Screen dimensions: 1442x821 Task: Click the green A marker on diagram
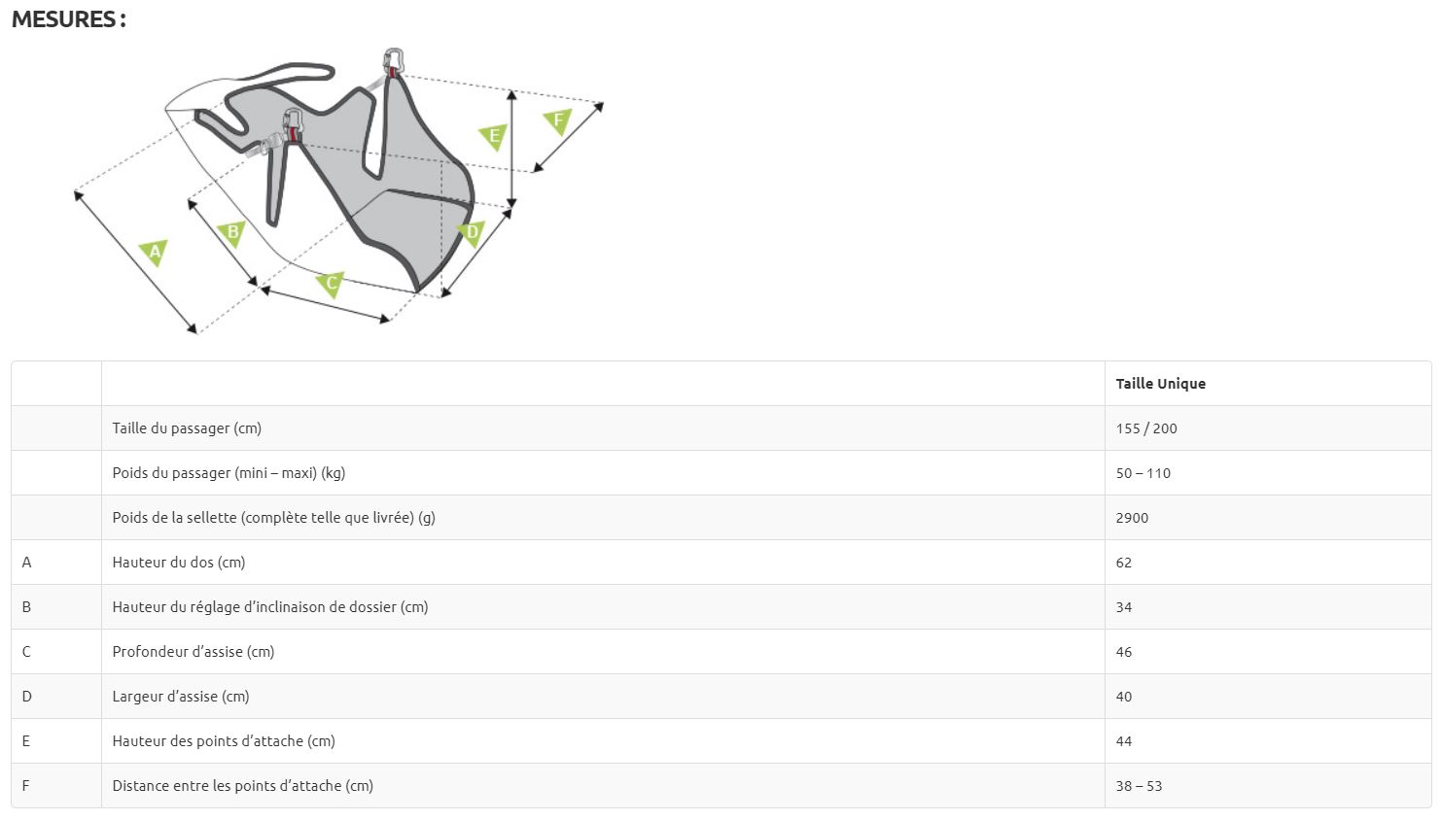tap(154, 252)
